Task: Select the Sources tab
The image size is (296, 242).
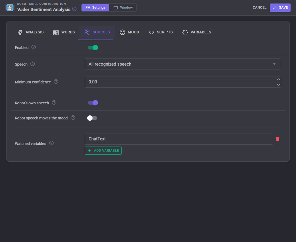Action: (97, 32)
